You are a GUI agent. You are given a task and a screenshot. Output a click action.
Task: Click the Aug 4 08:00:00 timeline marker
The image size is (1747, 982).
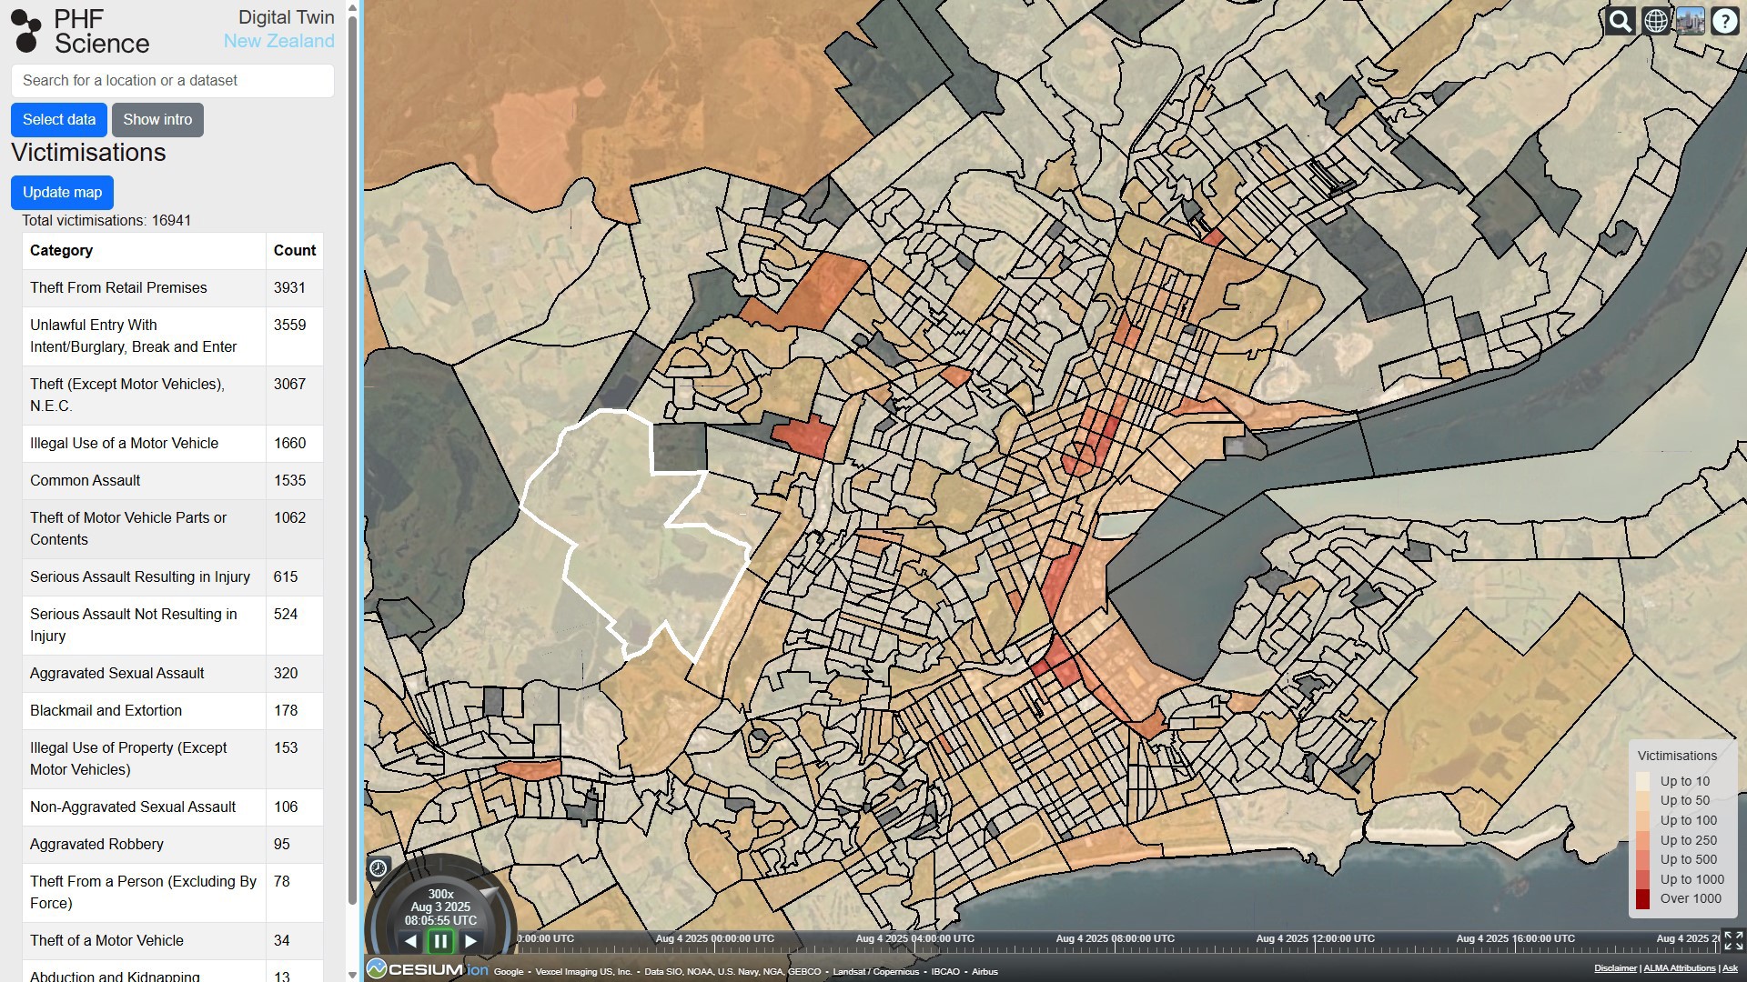tap(1115, 938)
